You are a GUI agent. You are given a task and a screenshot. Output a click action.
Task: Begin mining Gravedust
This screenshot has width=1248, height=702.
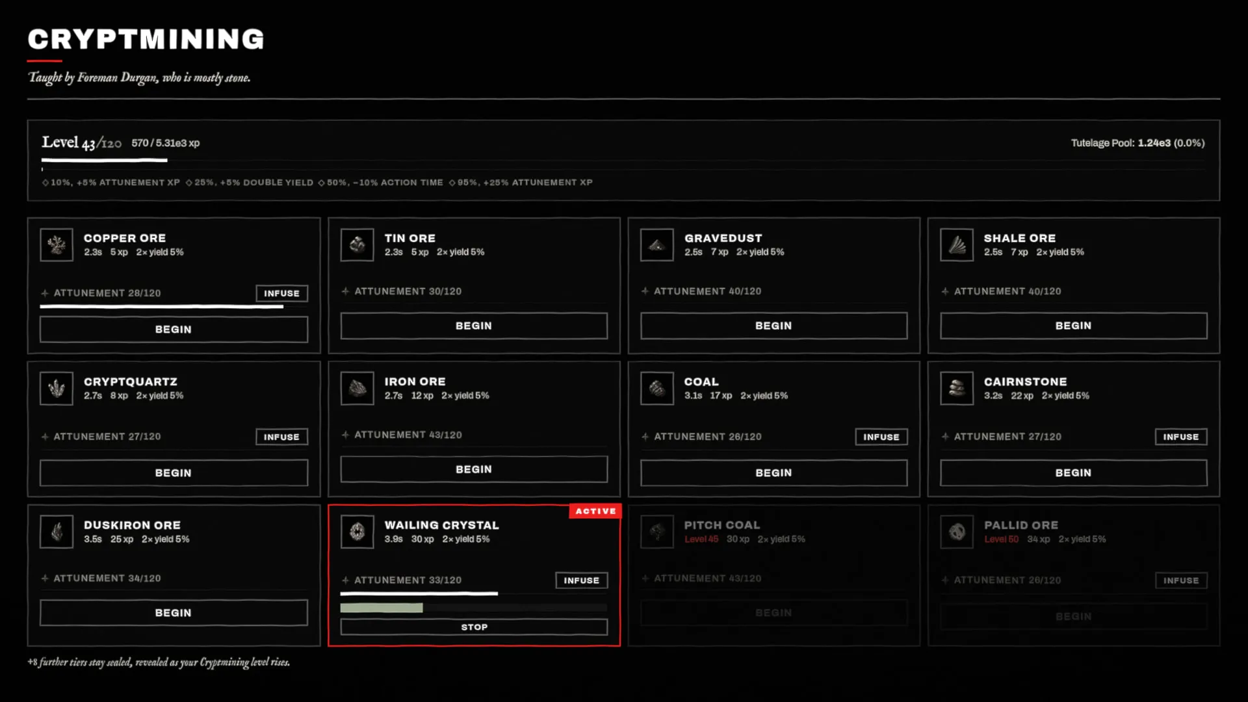click(x=773, y=326)
